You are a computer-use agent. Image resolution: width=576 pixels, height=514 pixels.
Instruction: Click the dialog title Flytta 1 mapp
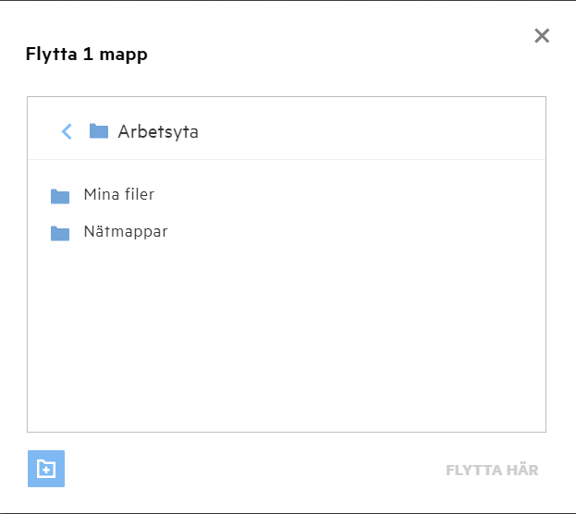[x=86, y=55]
